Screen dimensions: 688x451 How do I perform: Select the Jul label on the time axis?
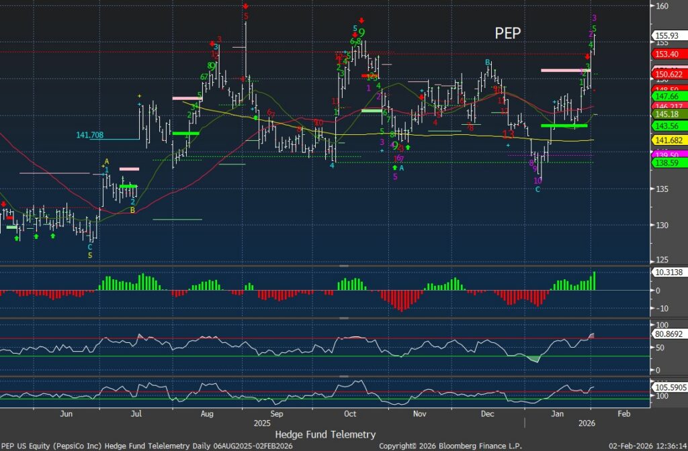pos(136,415)
